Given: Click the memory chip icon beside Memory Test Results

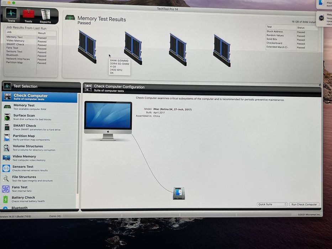Looking at the screenshot, I should (x=70, y=17).
